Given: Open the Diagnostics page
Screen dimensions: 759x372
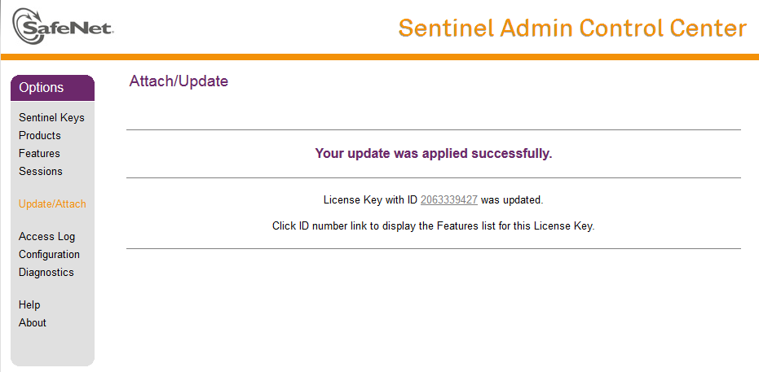Looking at the screenshot, I should click(x=46, y=273).
